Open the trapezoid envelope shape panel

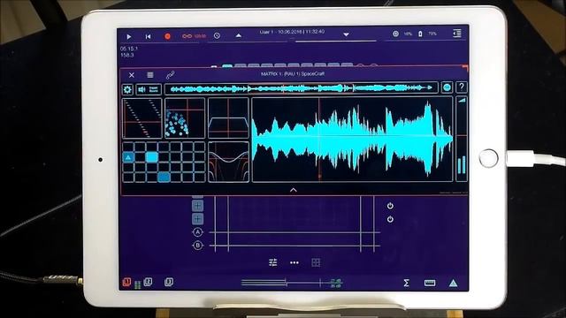tap(228, 118)
